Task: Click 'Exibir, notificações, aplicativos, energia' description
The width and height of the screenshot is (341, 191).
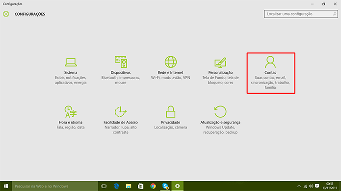Action: tap(71, 80)
